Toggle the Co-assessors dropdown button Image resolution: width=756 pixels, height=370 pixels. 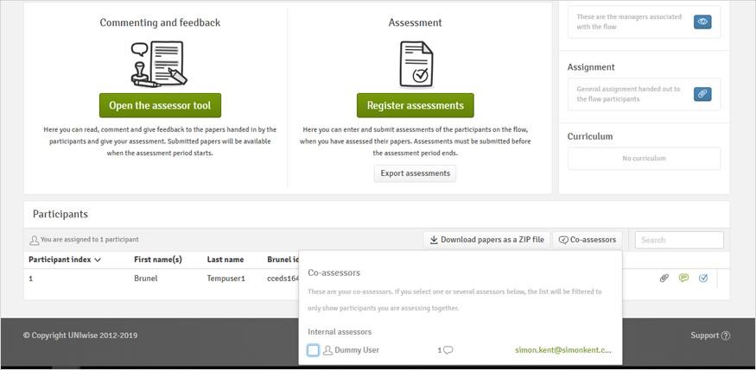coord(587,240)
